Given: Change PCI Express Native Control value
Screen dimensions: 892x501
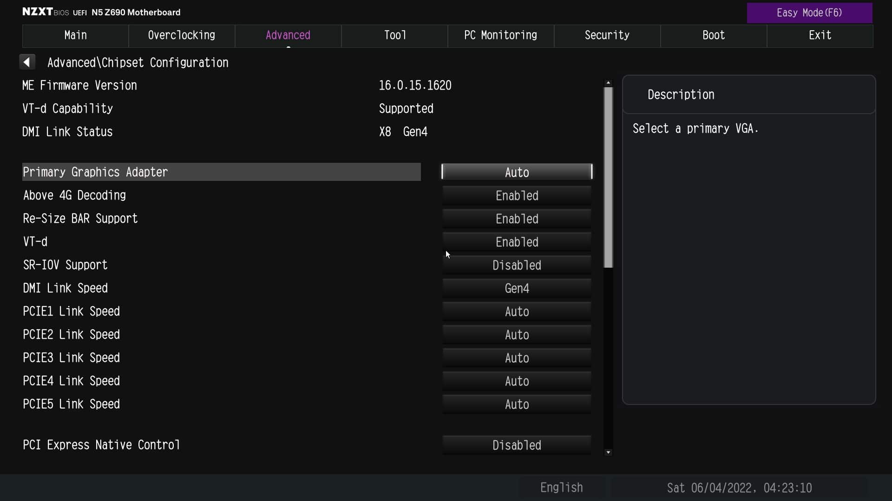Looking at the screenshot, I should click(517, 445).
